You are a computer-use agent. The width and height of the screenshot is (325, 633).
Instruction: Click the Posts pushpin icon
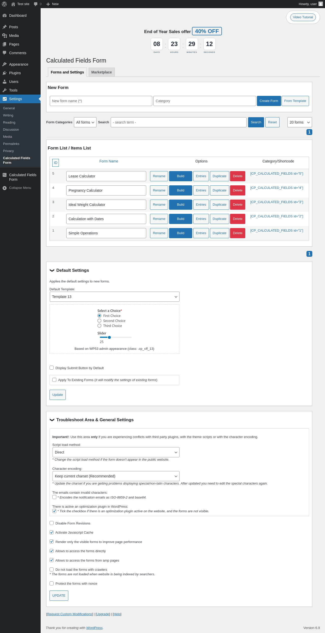[5, 27]
